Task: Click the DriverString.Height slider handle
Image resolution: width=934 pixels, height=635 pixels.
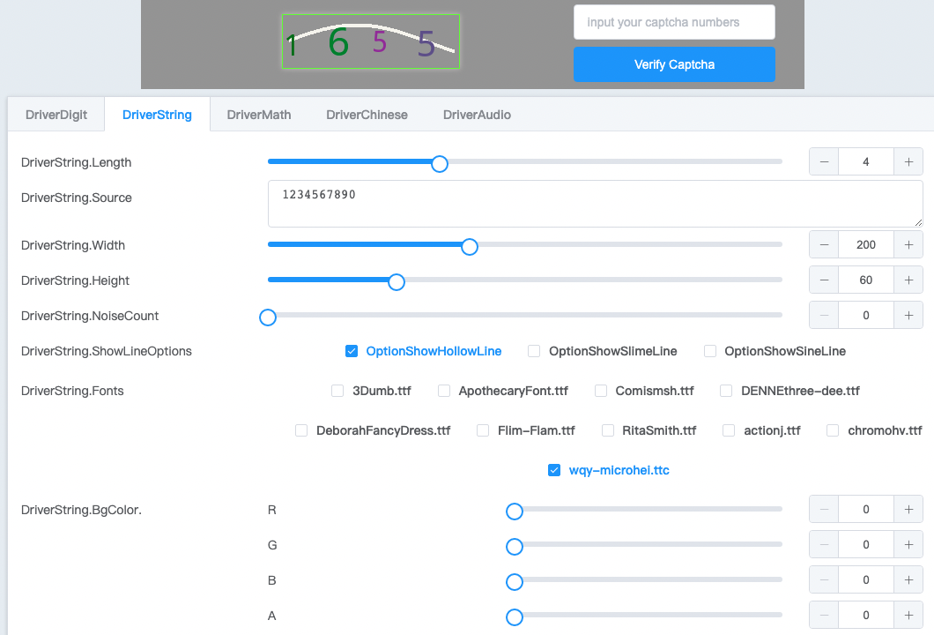Action: (397, 281)
